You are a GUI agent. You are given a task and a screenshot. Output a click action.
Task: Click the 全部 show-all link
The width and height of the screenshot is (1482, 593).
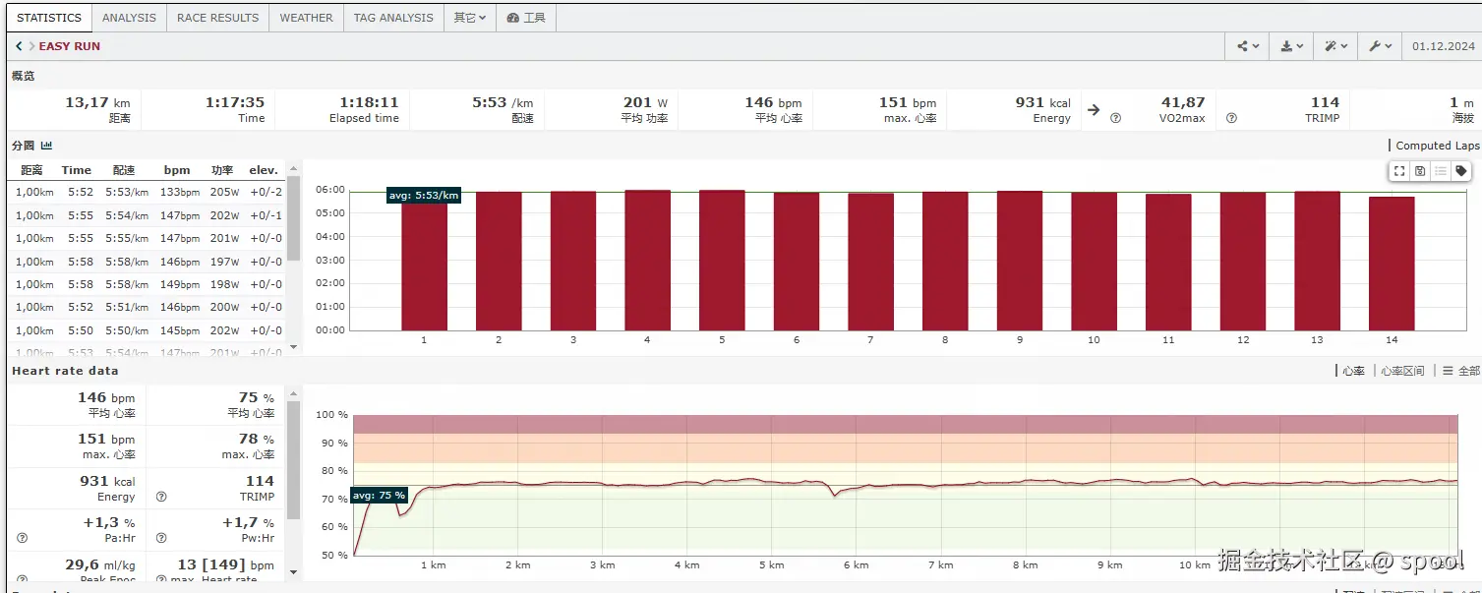click(x=1462, y=371)
